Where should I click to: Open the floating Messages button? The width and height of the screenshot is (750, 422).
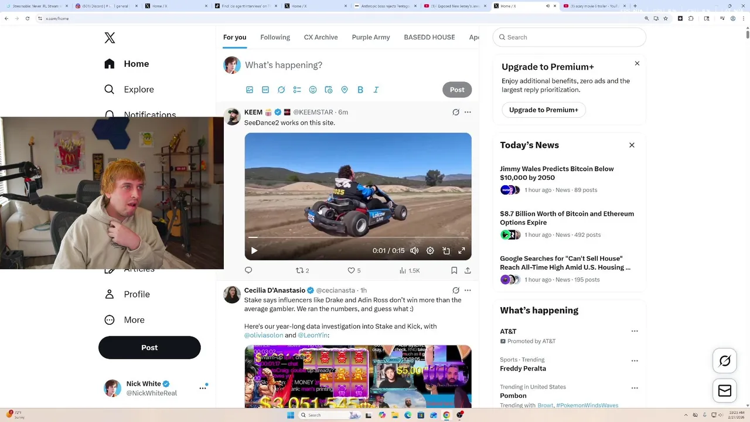(725, 391)
